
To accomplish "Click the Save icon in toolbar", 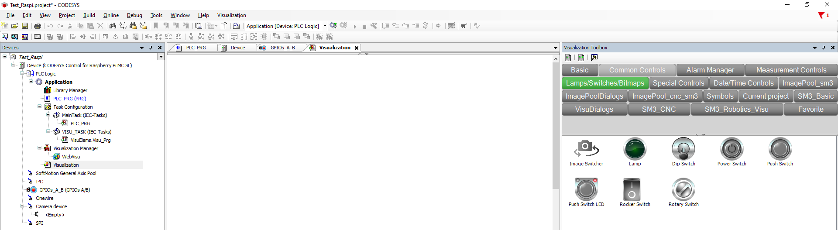I will click(x=25, y=26).
